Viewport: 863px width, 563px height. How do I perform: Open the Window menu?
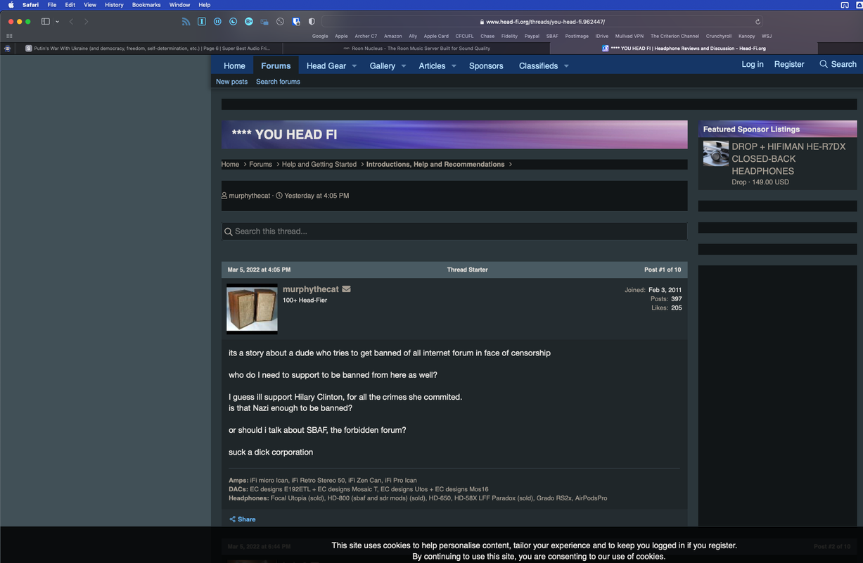click(179, 5)
